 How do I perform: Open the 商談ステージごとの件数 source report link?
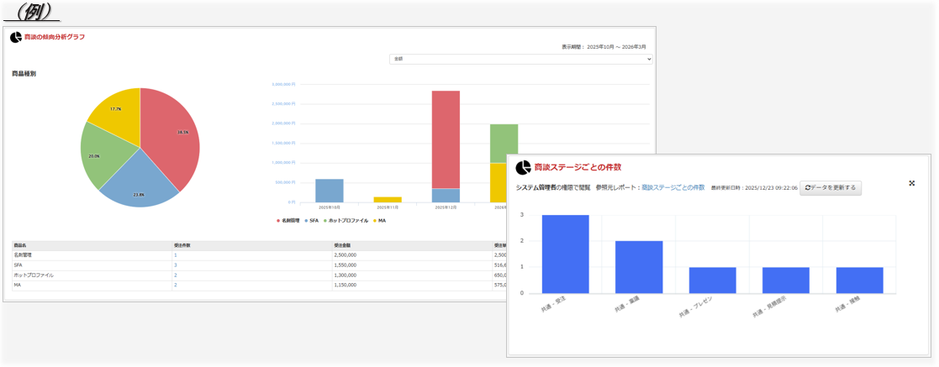click(673, 188)
